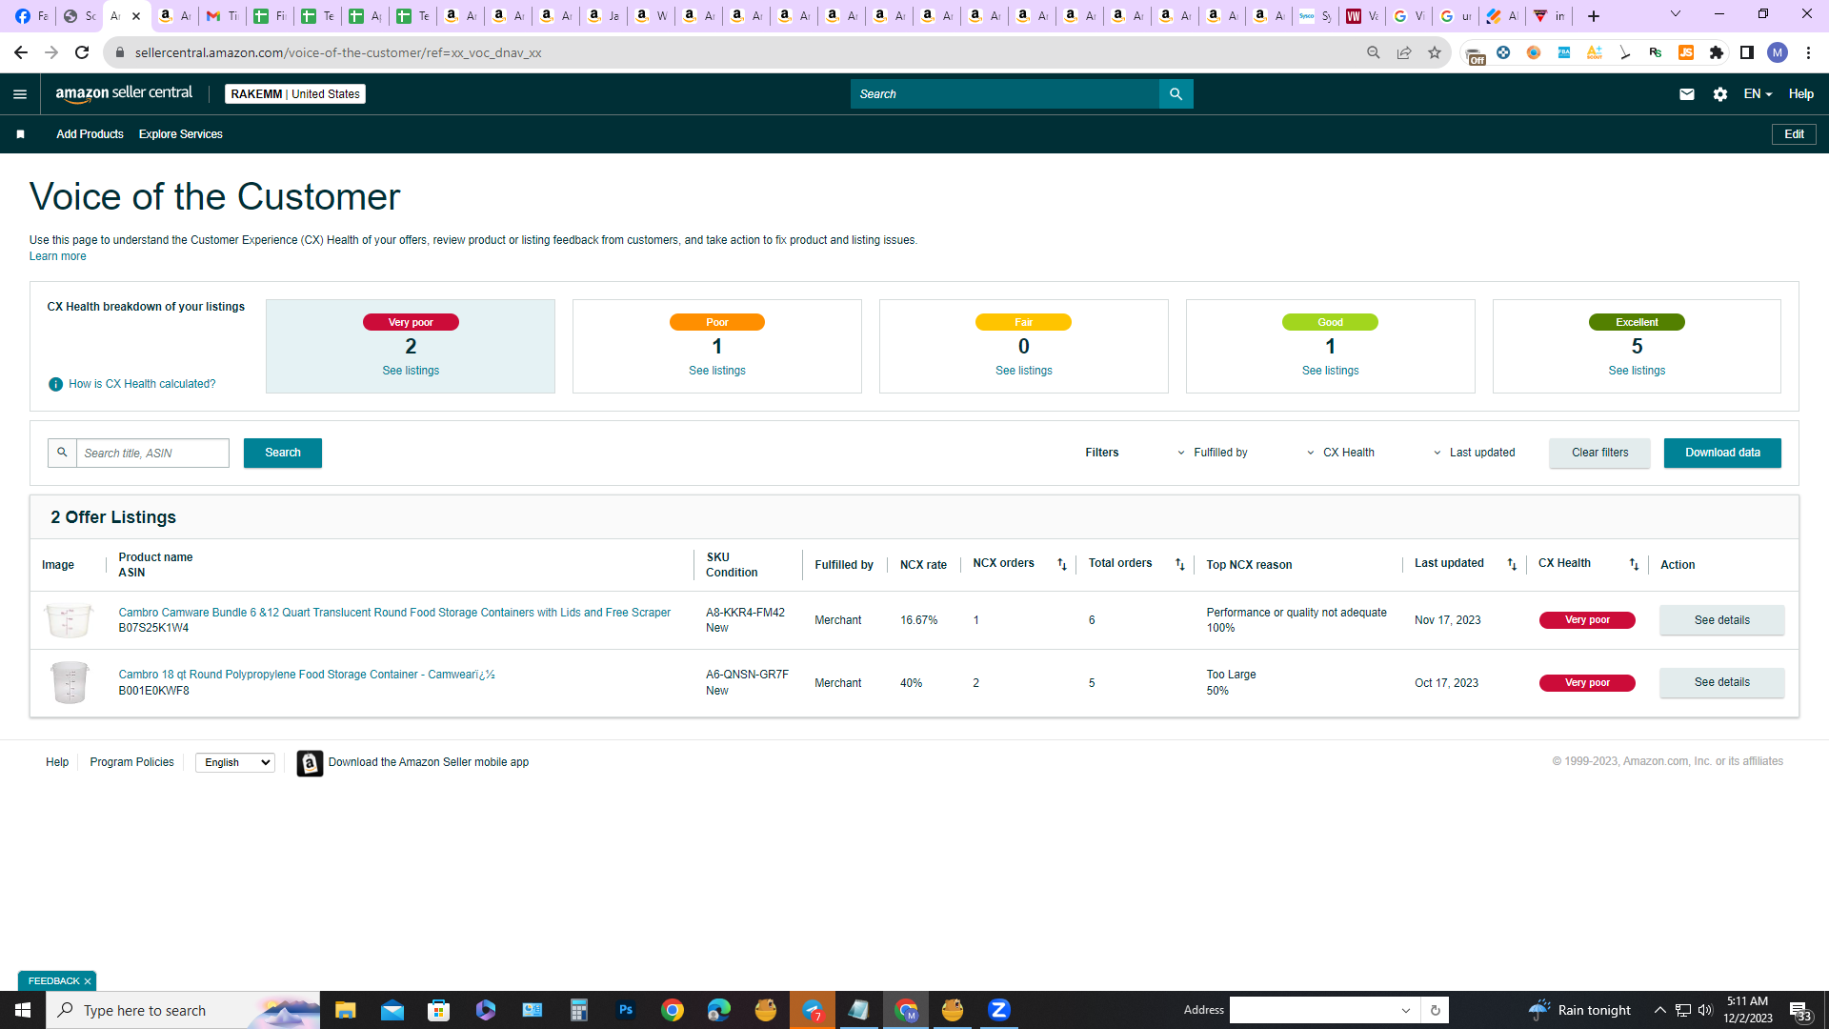Open the Help link in header
Image resolution: width=1829 pixels, height=1029 pixels.
tap(1800, 94)
